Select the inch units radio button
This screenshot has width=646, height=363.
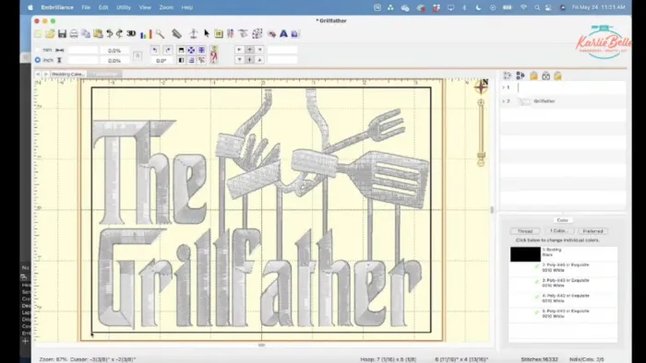[38, 60]
